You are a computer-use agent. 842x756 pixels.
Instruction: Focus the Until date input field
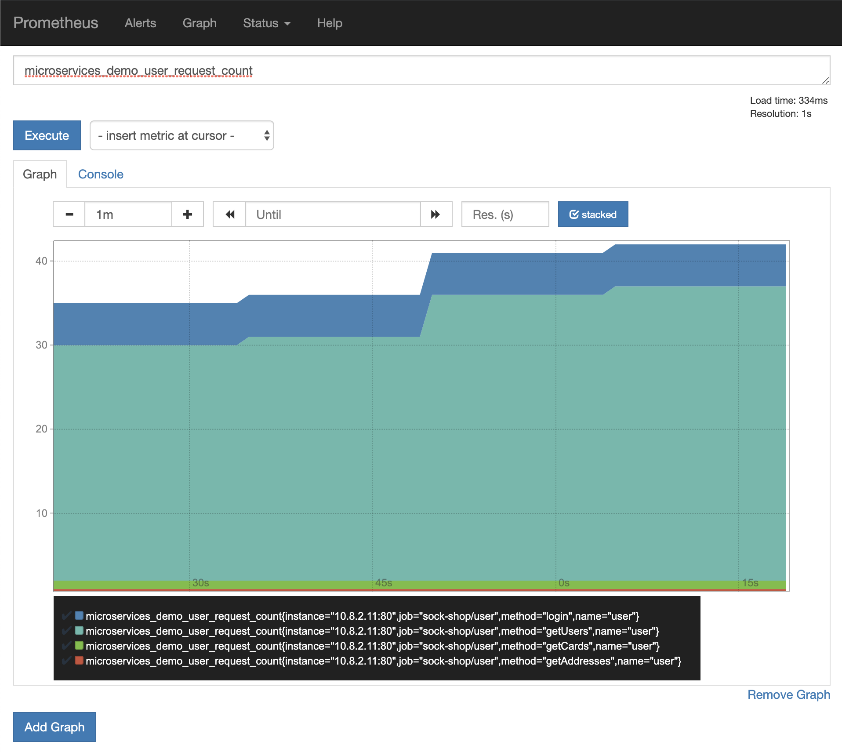[333, 214]
